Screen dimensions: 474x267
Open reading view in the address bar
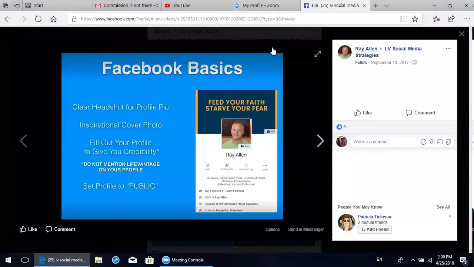click(404, 19)
